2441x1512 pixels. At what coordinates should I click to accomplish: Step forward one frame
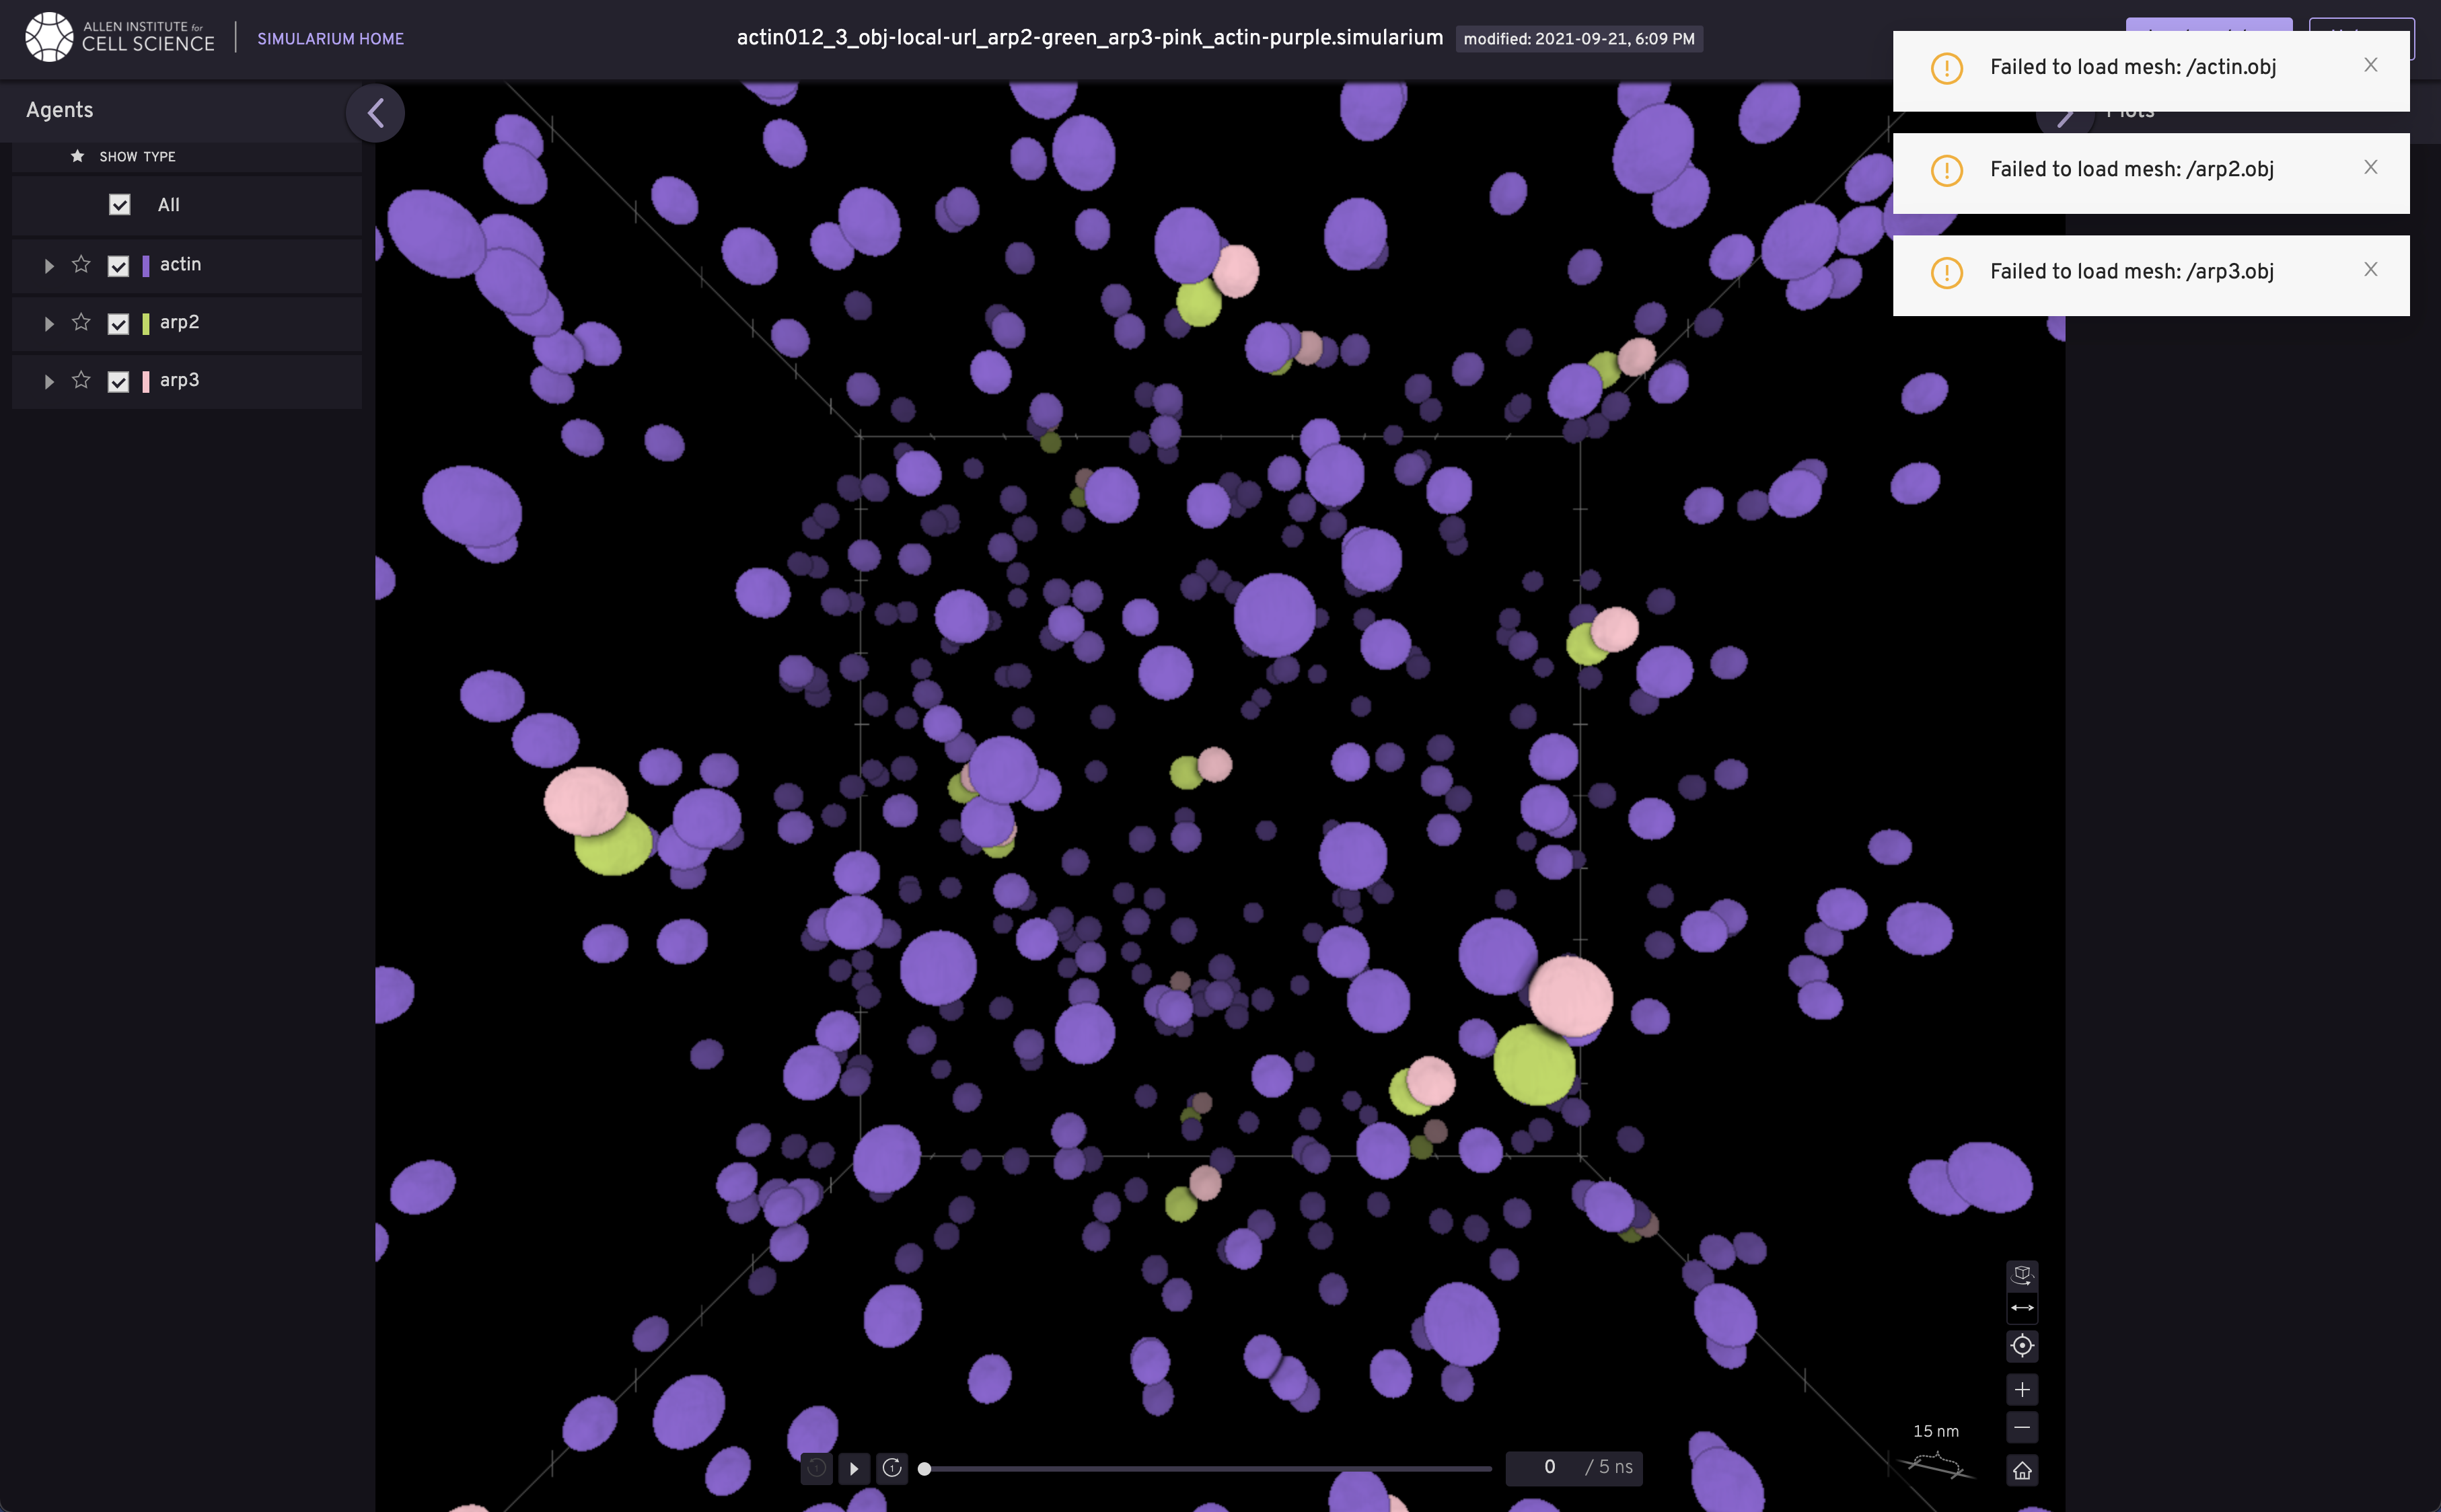892,1468
